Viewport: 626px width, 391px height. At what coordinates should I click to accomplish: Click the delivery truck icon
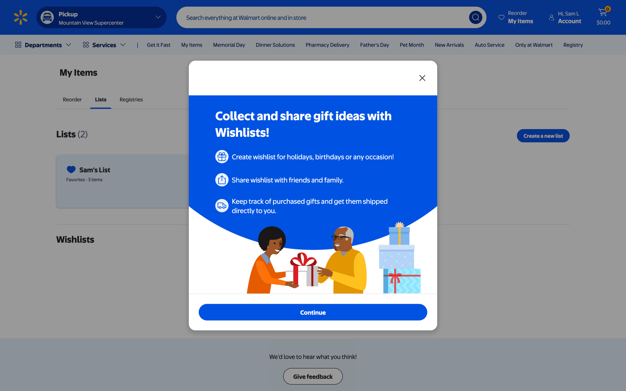(222, 206)
